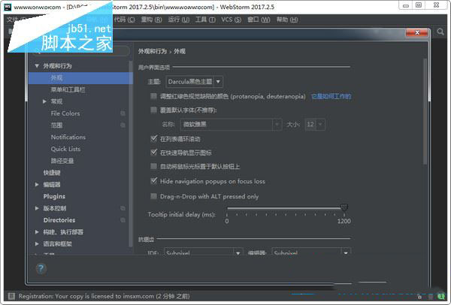Click the 1200 label under the slider
The image size is (451, 305).
click(344, 221)
